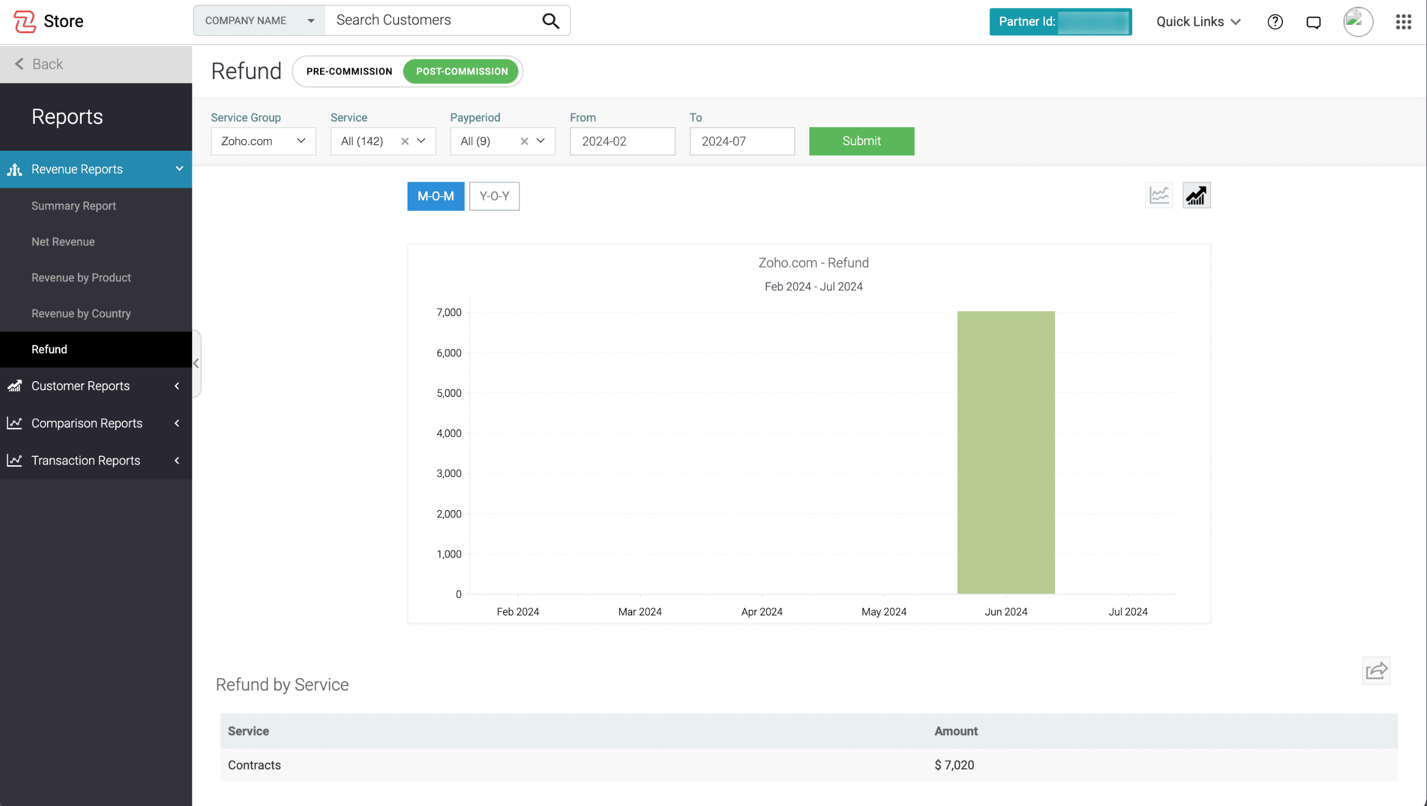This screenshot has width=1427, height=806.
Task: Expand the Comparison Reports section
Action: (177, 423)
